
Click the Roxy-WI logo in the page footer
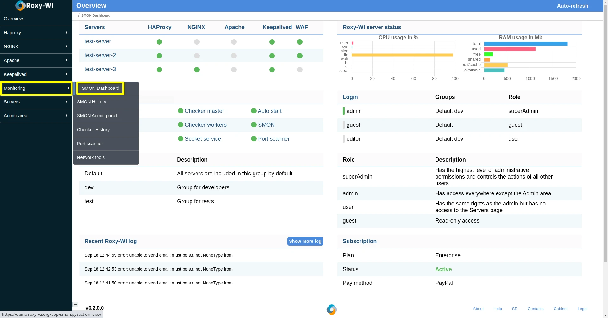[331, 309]
